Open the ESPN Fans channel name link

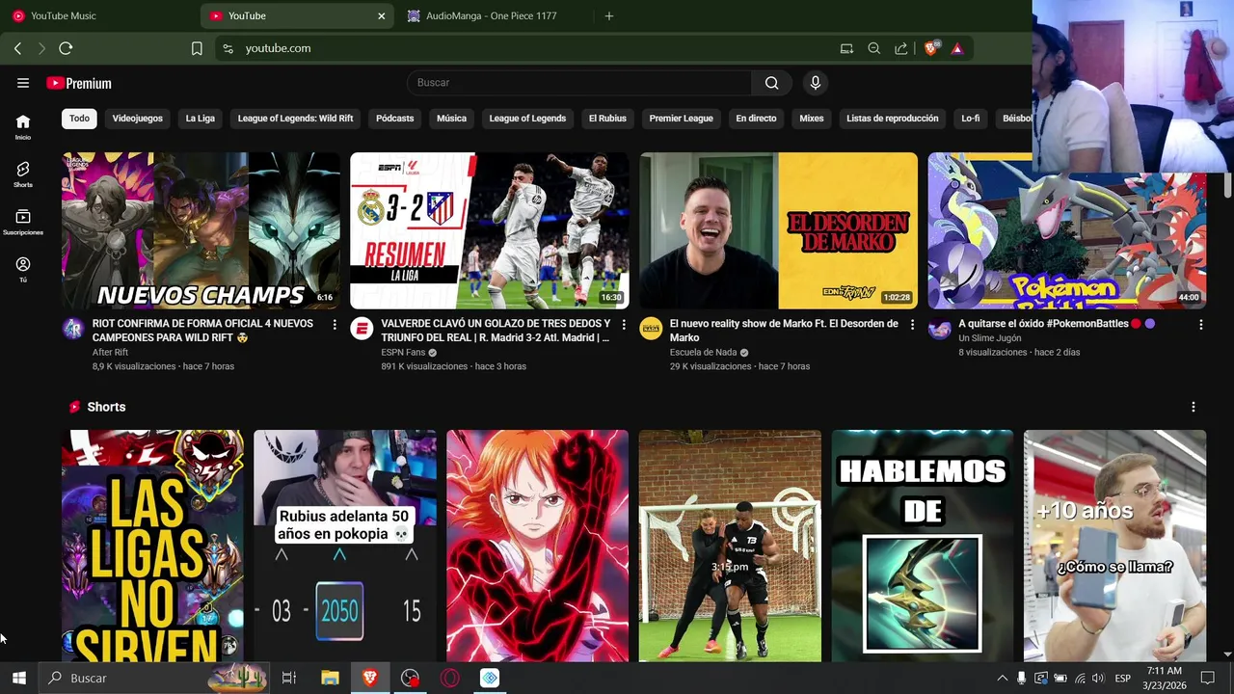click(403, 353)
